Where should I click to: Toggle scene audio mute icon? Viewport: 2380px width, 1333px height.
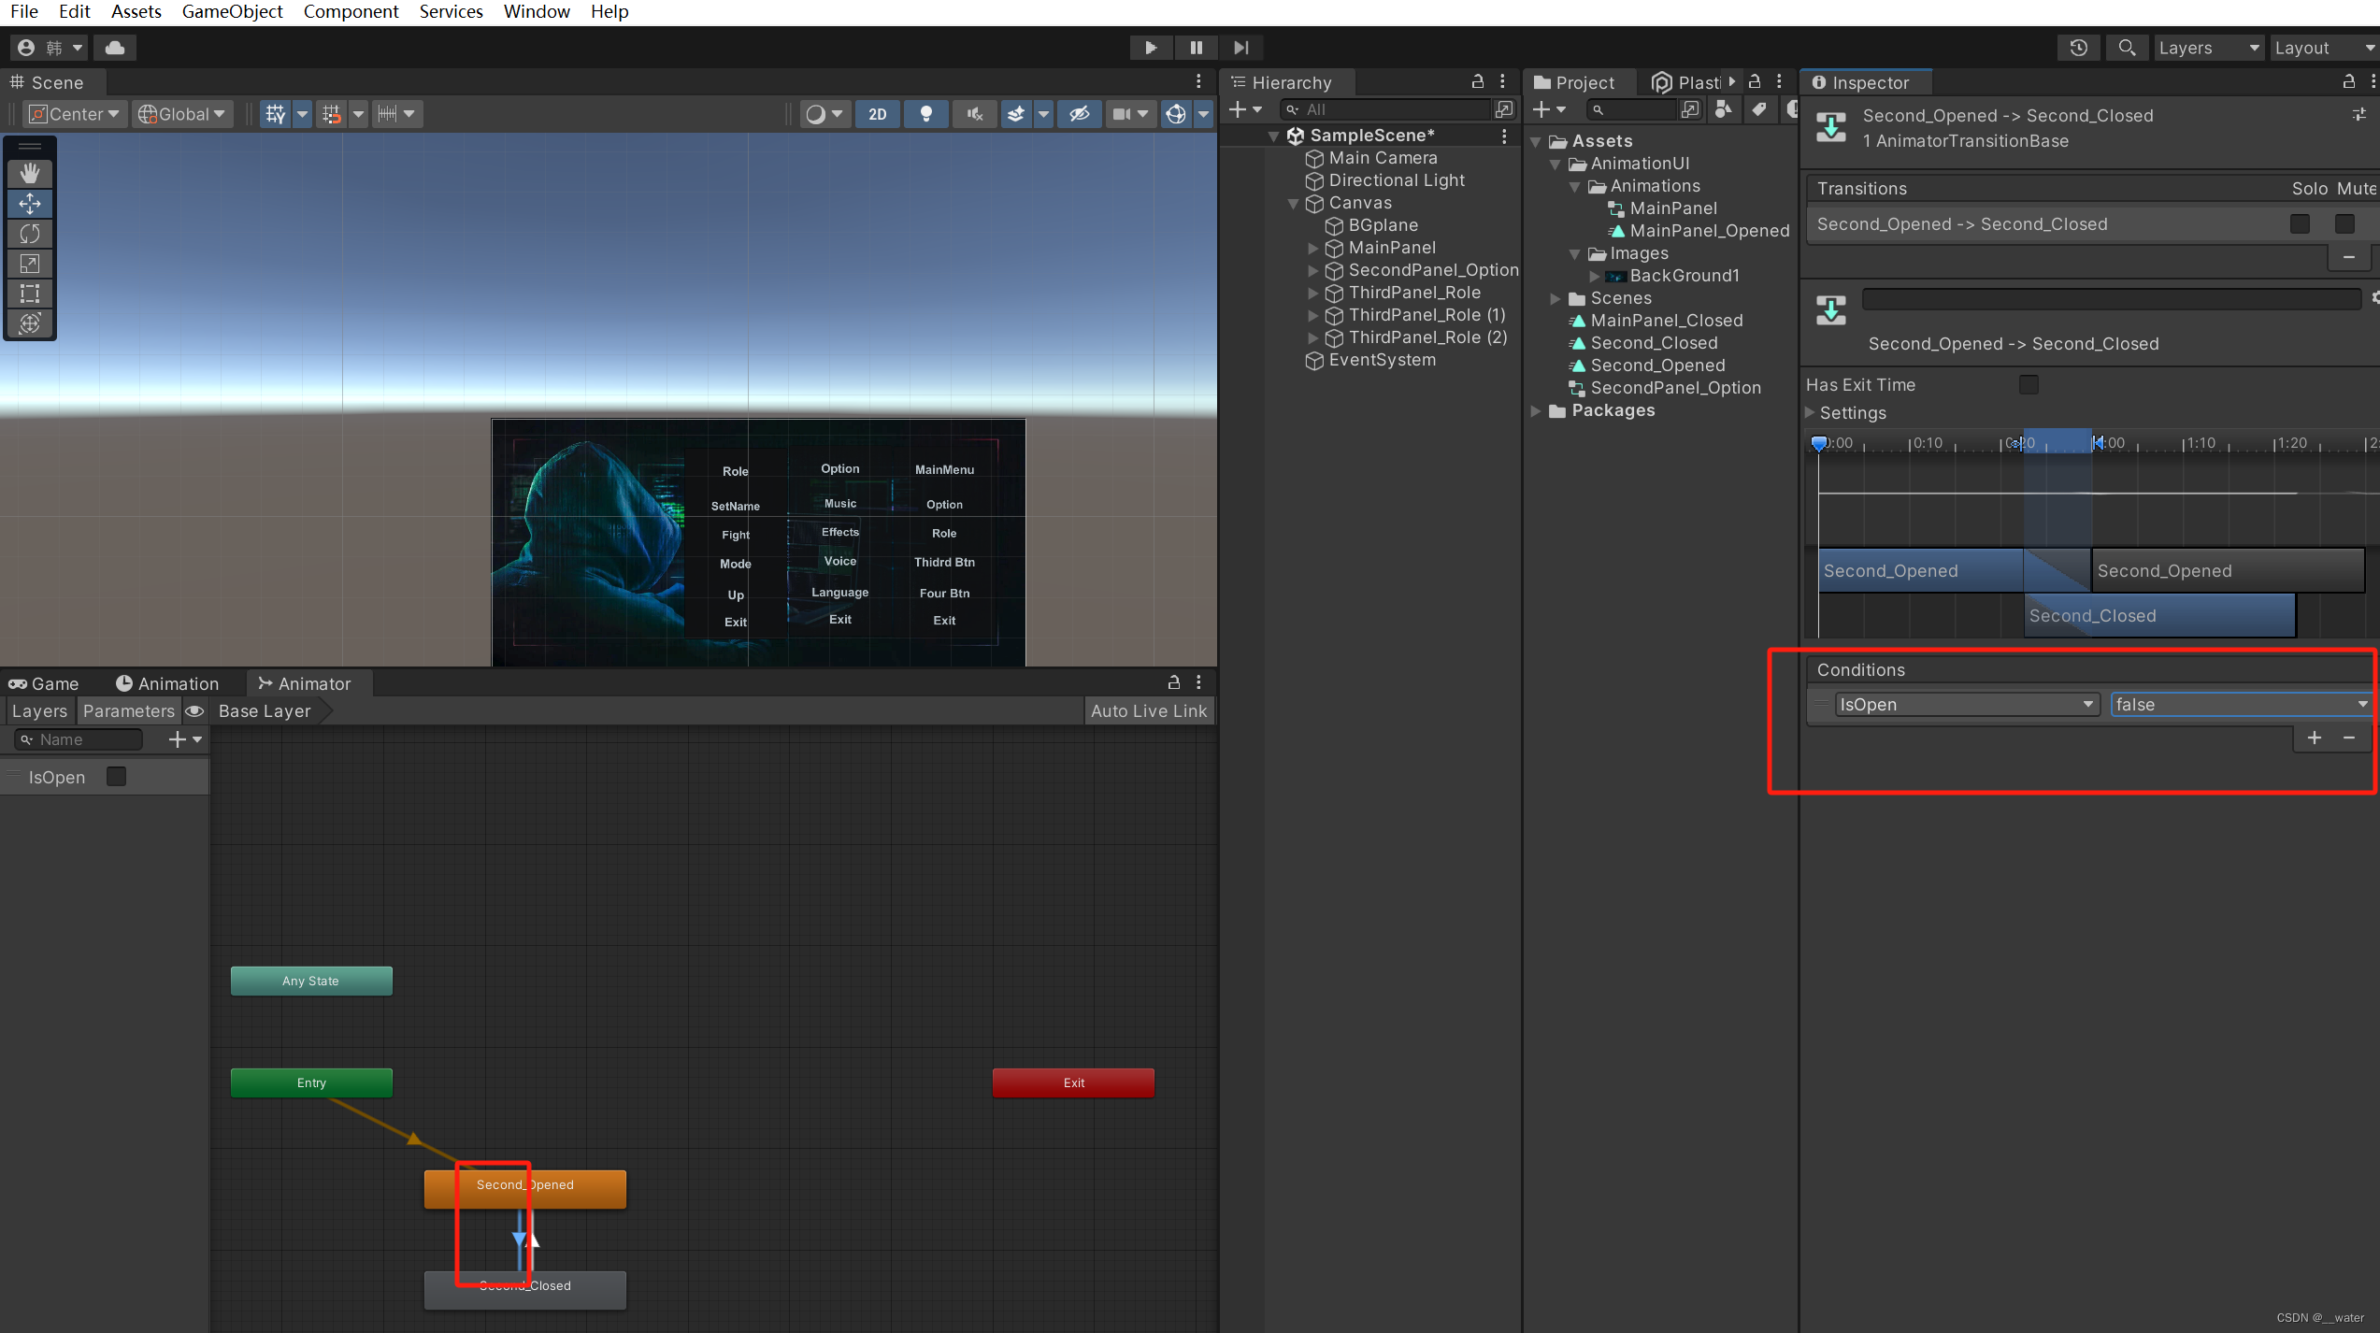pyautogui.click(x=975, y=114)
